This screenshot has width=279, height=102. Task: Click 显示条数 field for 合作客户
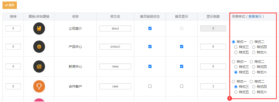pyautogui.click(x=213, y=86)
